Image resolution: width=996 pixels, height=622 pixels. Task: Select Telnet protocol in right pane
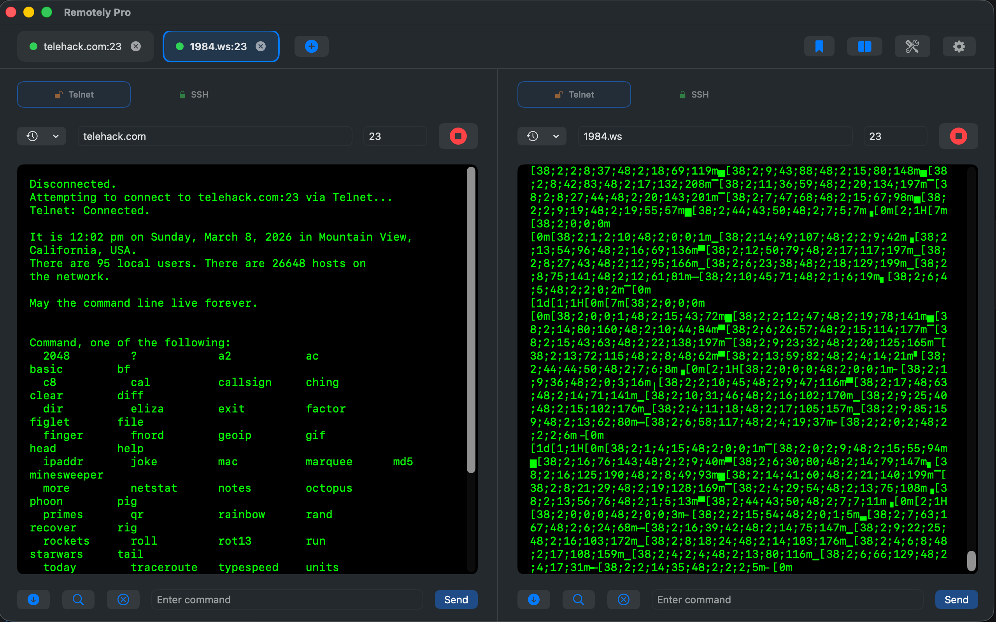(x=574, y=94)
